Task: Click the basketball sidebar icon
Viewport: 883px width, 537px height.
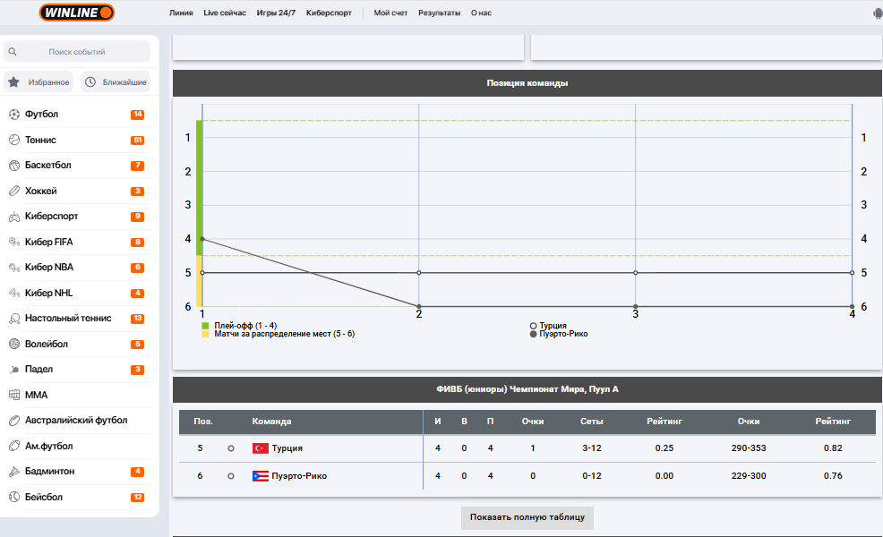Action: (14, 166)
